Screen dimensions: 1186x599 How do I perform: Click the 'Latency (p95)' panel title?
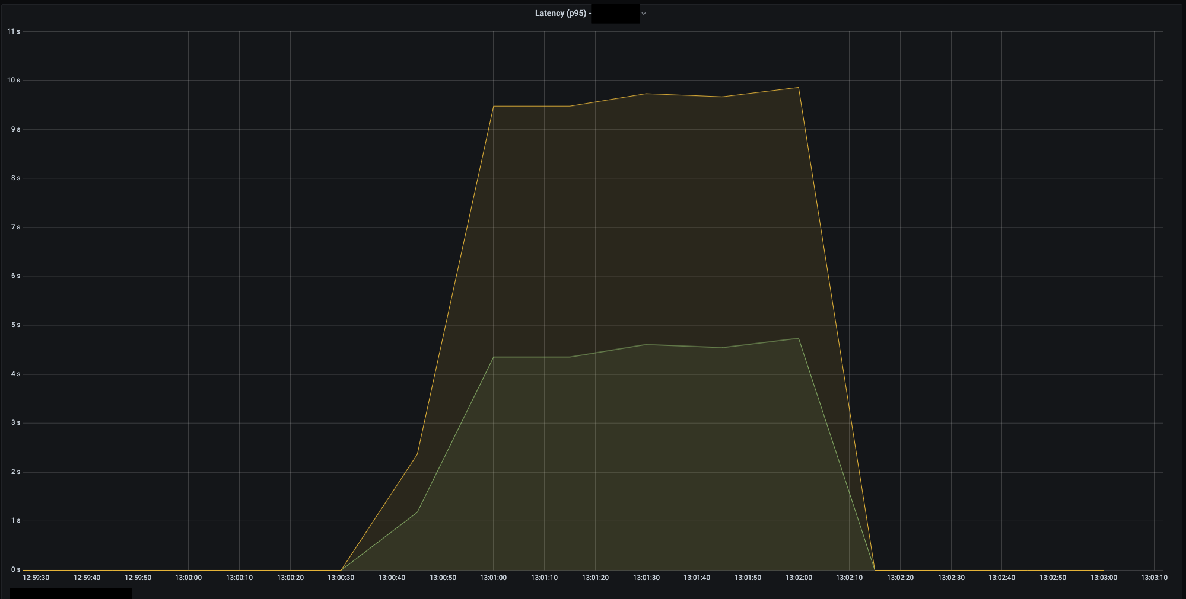click(561, 13)
